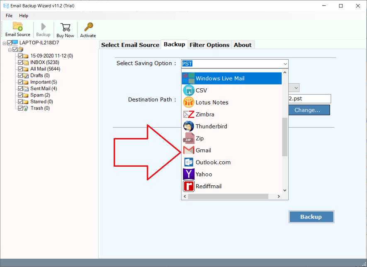
Task: Click the saving list scroll up arrow
Action: pyautogui.click(x=285, y=73)
